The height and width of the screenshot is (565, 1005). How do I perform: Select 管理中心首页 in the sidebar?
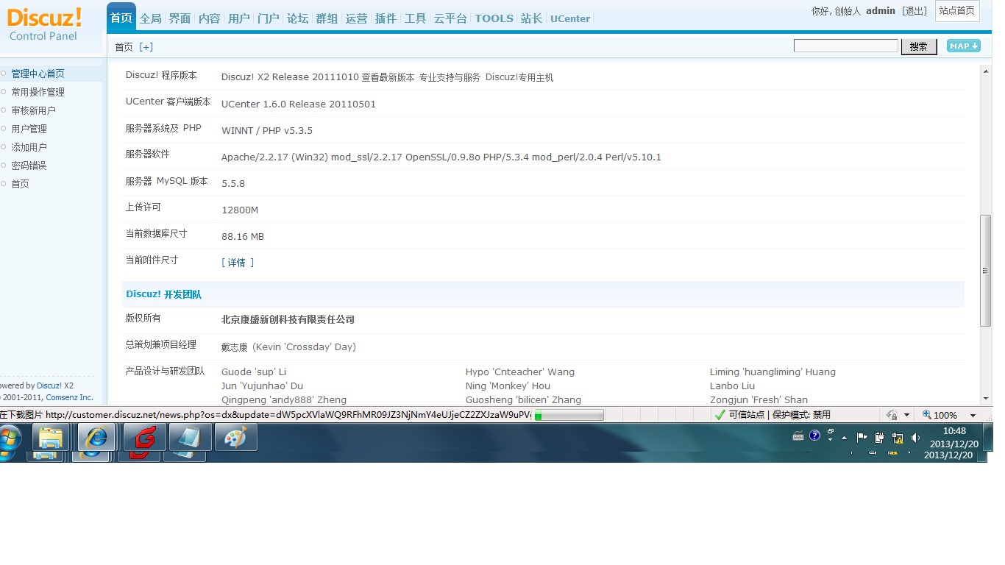[x=38, y=74]
